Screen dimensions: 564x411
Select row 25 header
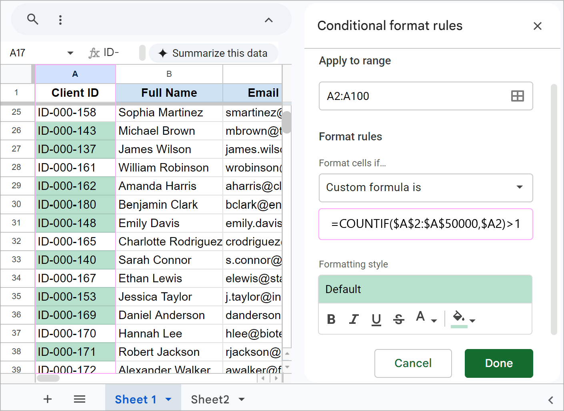16,112
